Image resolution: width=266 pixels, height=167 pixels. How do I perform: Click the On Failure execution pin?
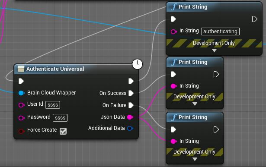pyautogui.click(x=131, y=105)
